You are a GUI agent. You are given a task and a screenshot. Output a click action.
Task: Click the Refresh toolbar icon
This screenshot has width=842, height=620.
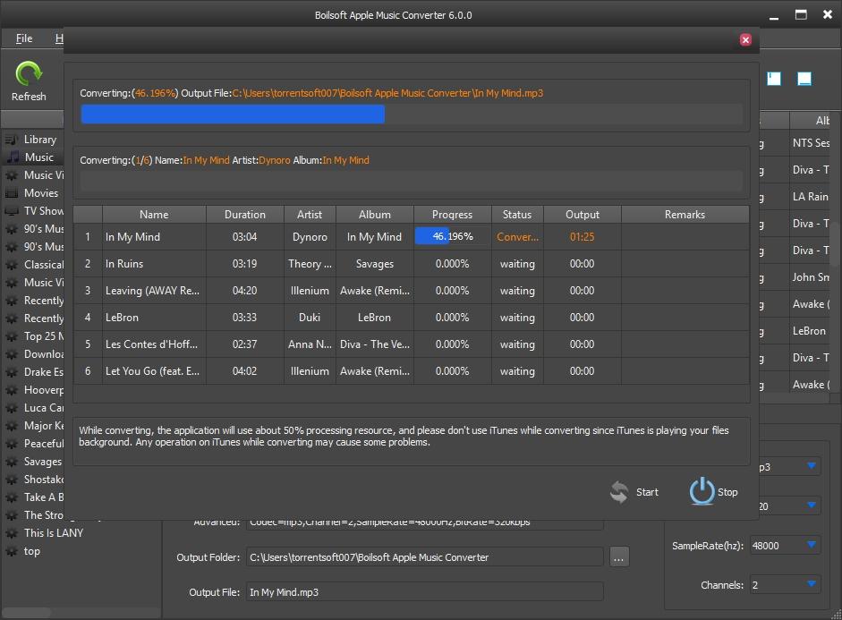click(x=29, y=73)
